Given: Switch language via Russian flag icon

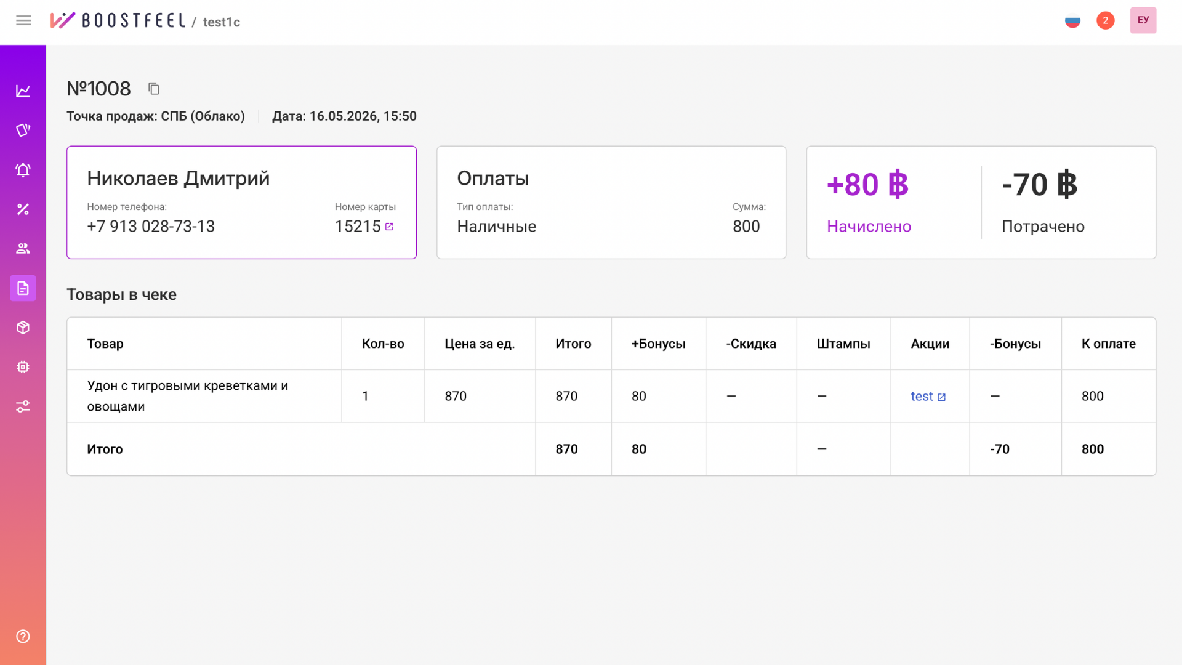Looking at the screenshot, I should coord(1072,21).
